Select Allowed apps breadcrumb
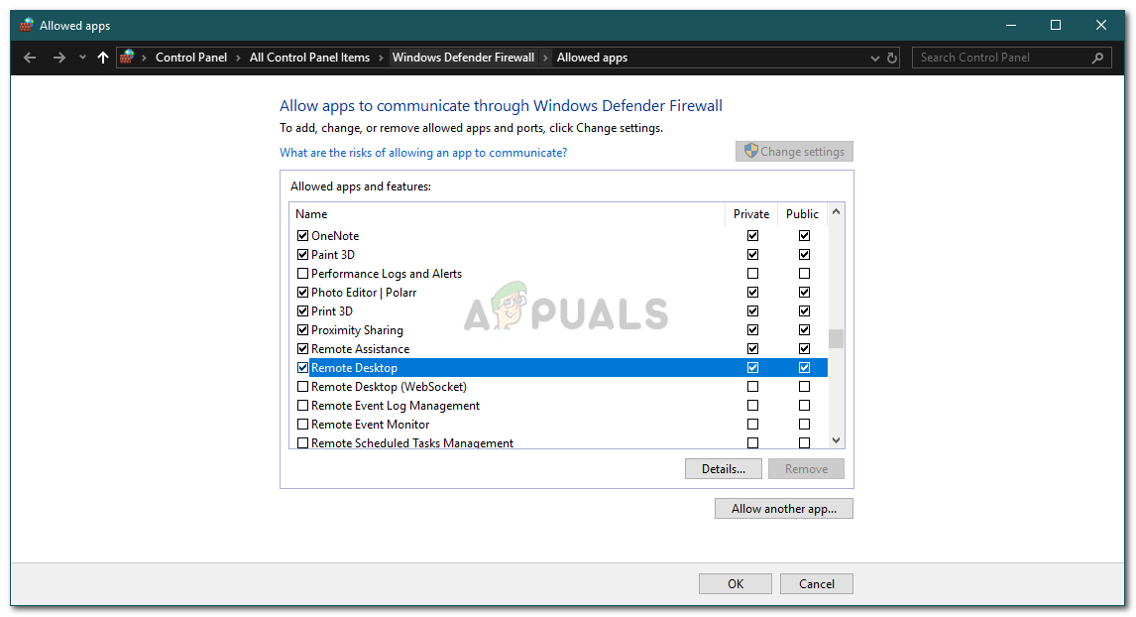 click(592, 58)
